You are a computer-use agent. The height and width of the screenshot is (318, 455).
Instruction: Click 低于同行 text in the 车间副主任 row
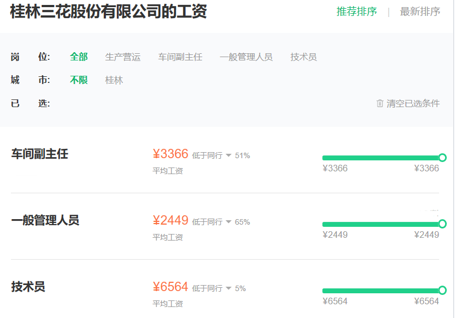(207, 155)
